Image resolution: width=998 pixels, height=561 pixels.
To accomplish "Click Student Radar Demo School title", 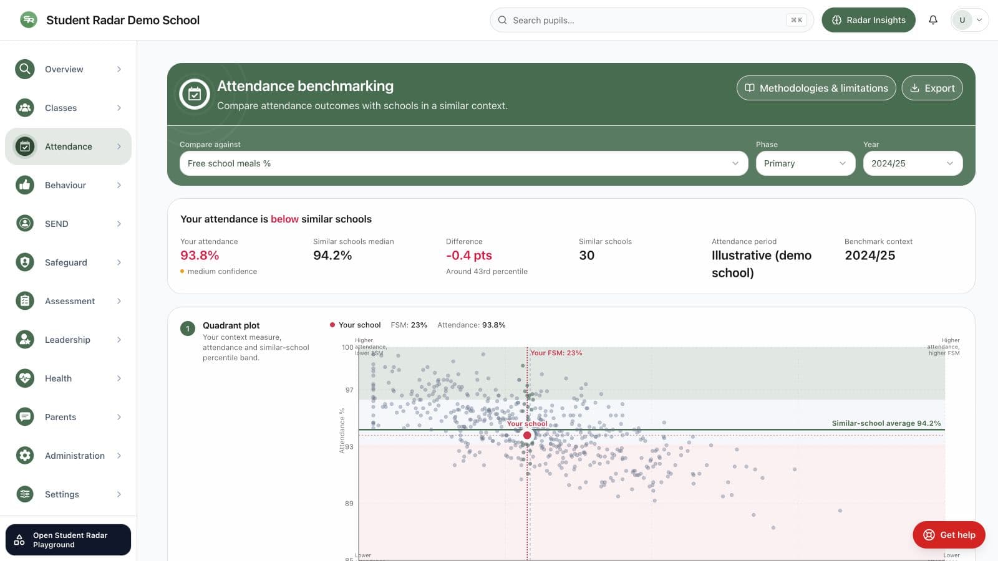I will coord(123,20).
